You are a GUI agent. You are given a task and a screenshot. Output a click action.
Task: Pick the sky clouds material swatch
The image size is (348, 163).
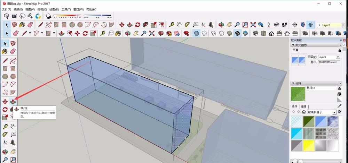click(333, 122)
